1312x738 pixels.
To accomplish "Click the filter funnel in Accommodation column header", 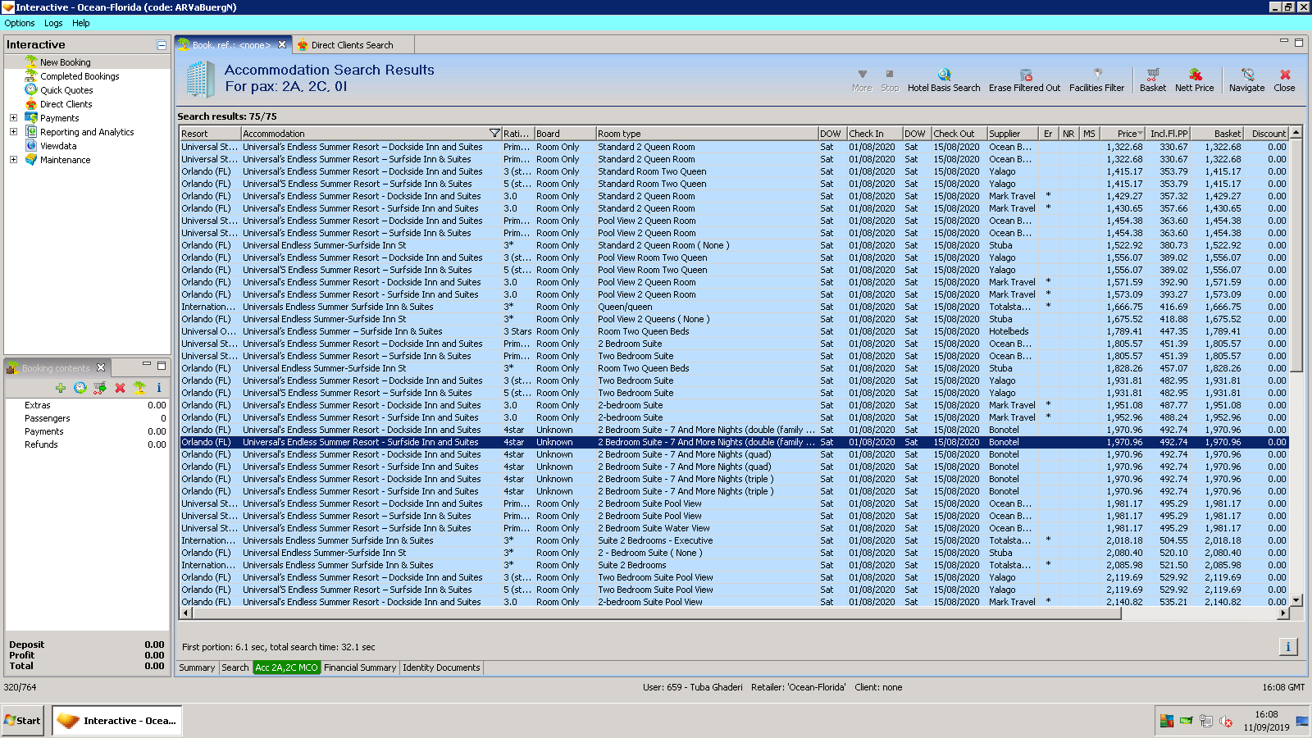I will (x=494, y=134).
